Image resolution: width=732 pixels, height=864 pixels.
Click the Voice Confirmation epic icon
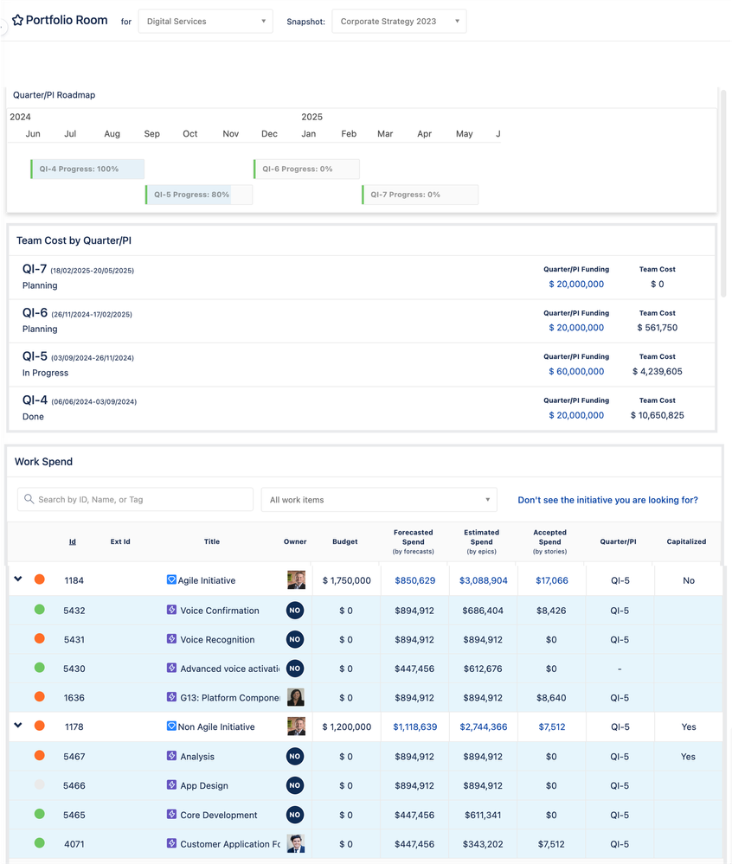pyautogui.click(x=171, y=611)
